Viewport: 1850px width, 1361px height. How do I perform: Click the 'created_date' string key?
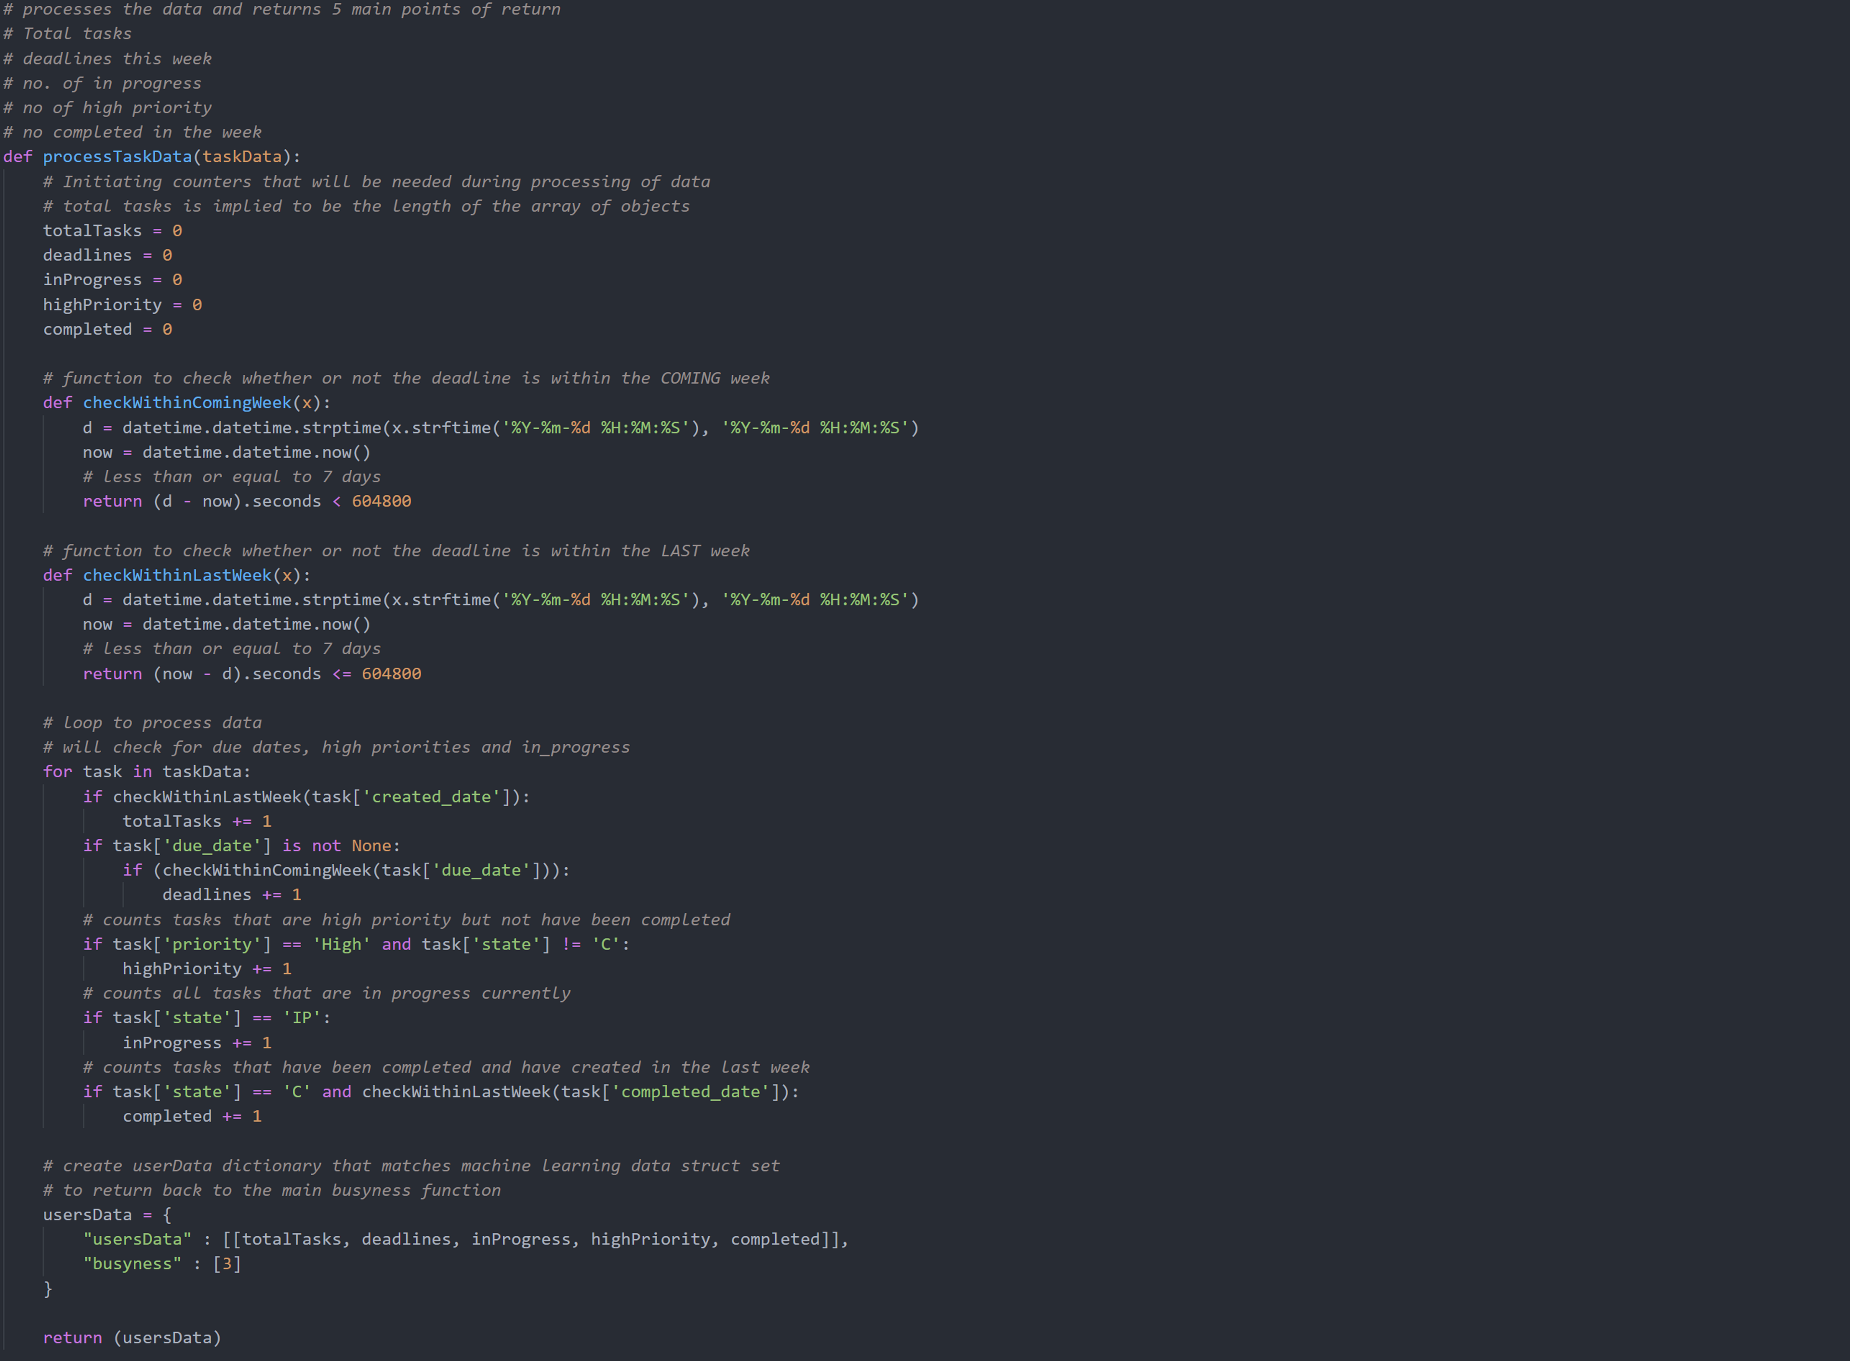click(x=432, y=797)
